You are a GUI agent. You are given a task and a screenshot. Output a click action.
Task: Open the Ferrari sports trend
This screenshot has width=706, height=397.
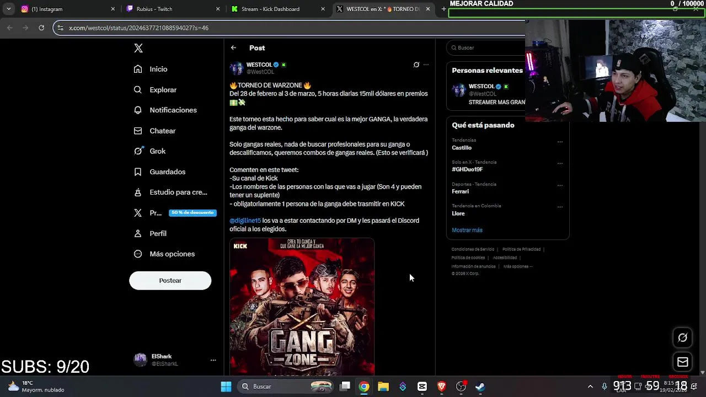point(460,191)
